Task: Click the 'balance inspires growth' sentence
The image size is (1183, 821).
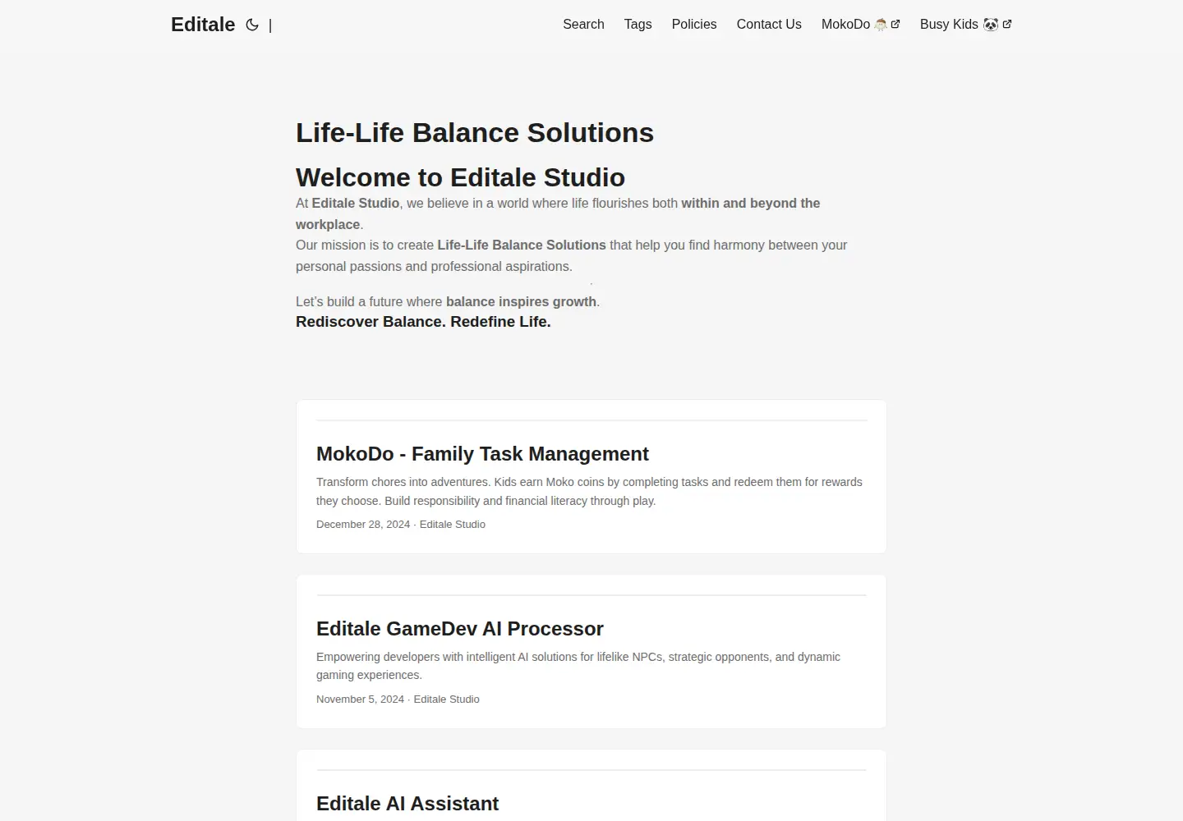Action: tap(448, 301)
